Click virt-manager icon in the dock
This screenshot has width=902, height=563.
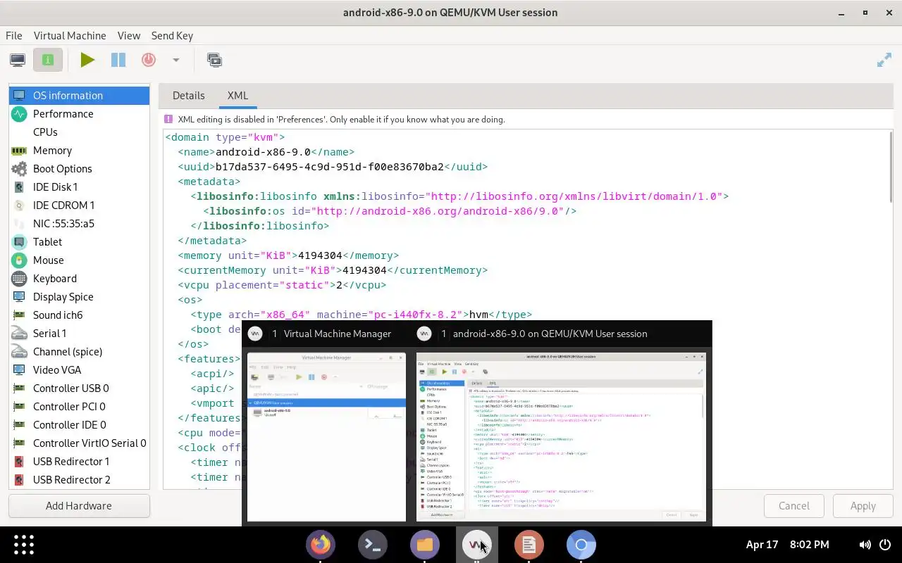477,545
